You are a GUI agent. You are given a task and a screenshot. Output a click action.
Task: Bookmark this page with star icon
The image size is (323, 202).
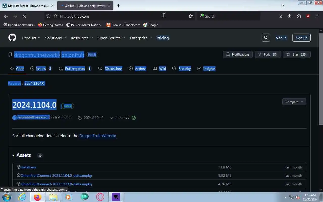coord(191,16)
